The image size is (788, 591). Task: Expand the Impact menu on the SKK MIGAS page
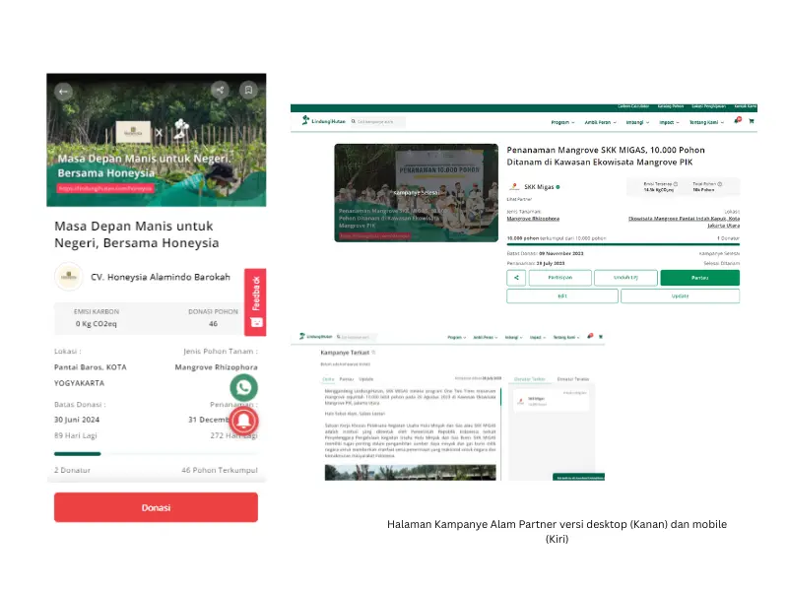(x=669, y=122)
